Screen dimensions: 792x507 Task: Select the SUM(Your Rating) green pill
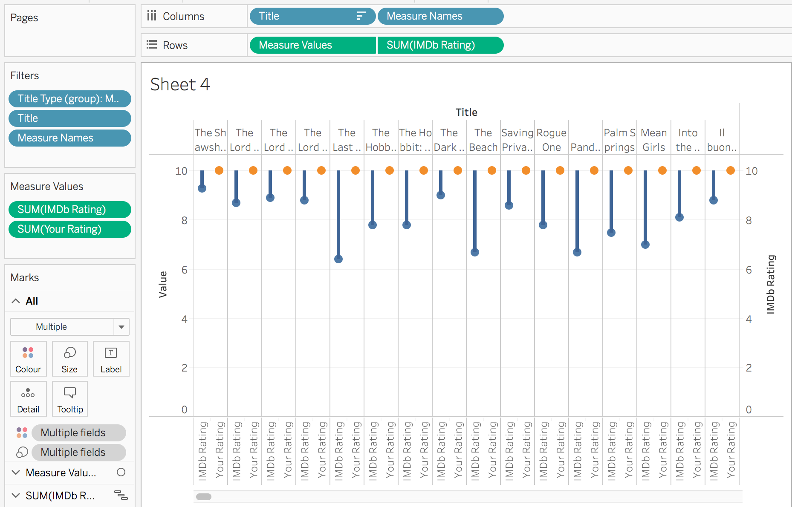69,229
